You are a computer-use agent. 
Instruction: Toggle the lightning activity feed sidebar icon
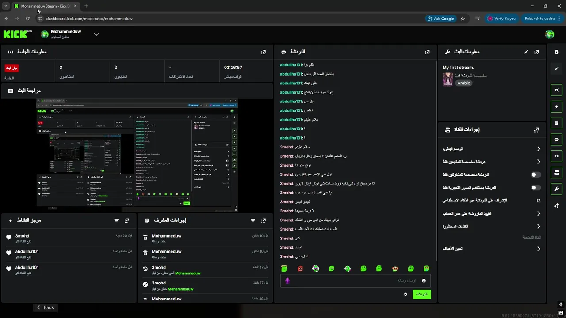point(556,106)
